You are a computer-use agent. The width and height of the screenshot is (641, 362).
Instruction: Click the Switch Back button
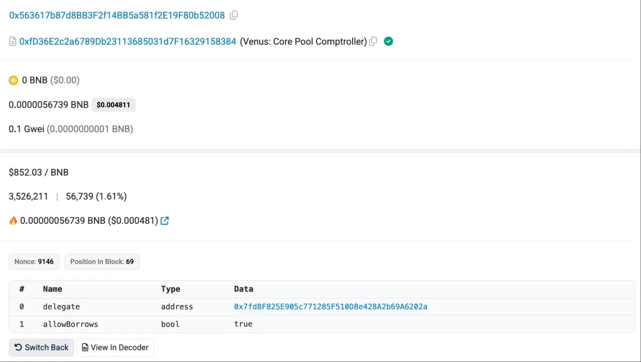pyautogui.click(x=42, y=347)
